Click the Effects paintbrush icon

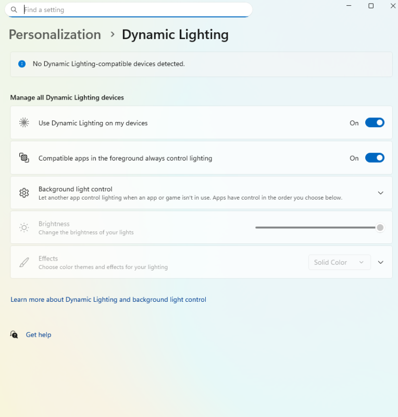tap(24, 262)
